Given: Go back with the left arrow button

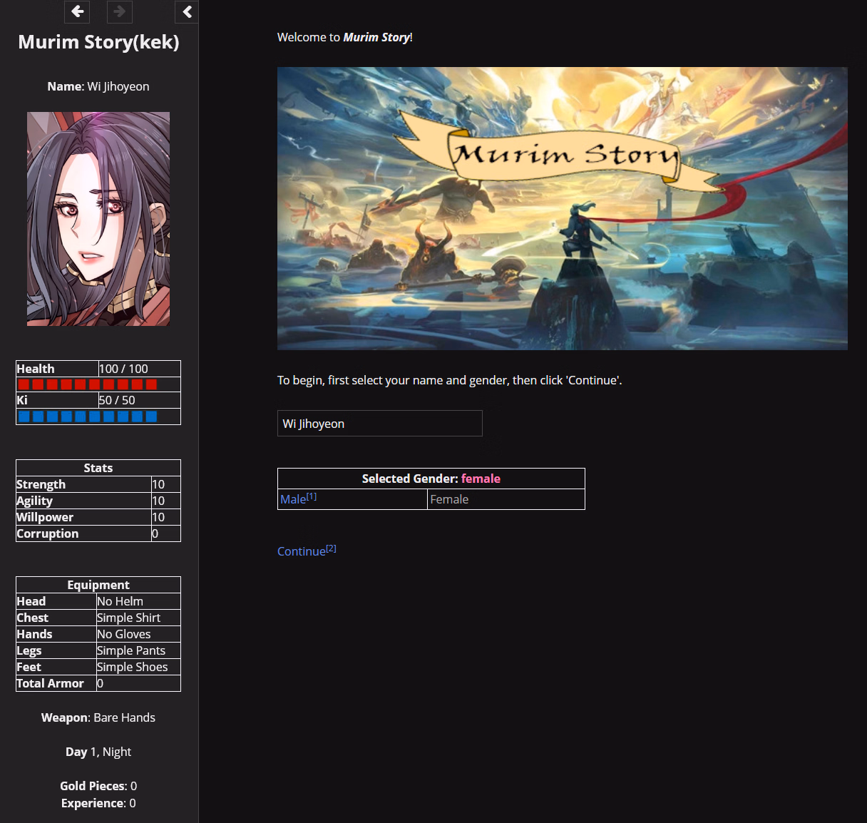Looking at the screenshot, I should click(x=77, y=11).
